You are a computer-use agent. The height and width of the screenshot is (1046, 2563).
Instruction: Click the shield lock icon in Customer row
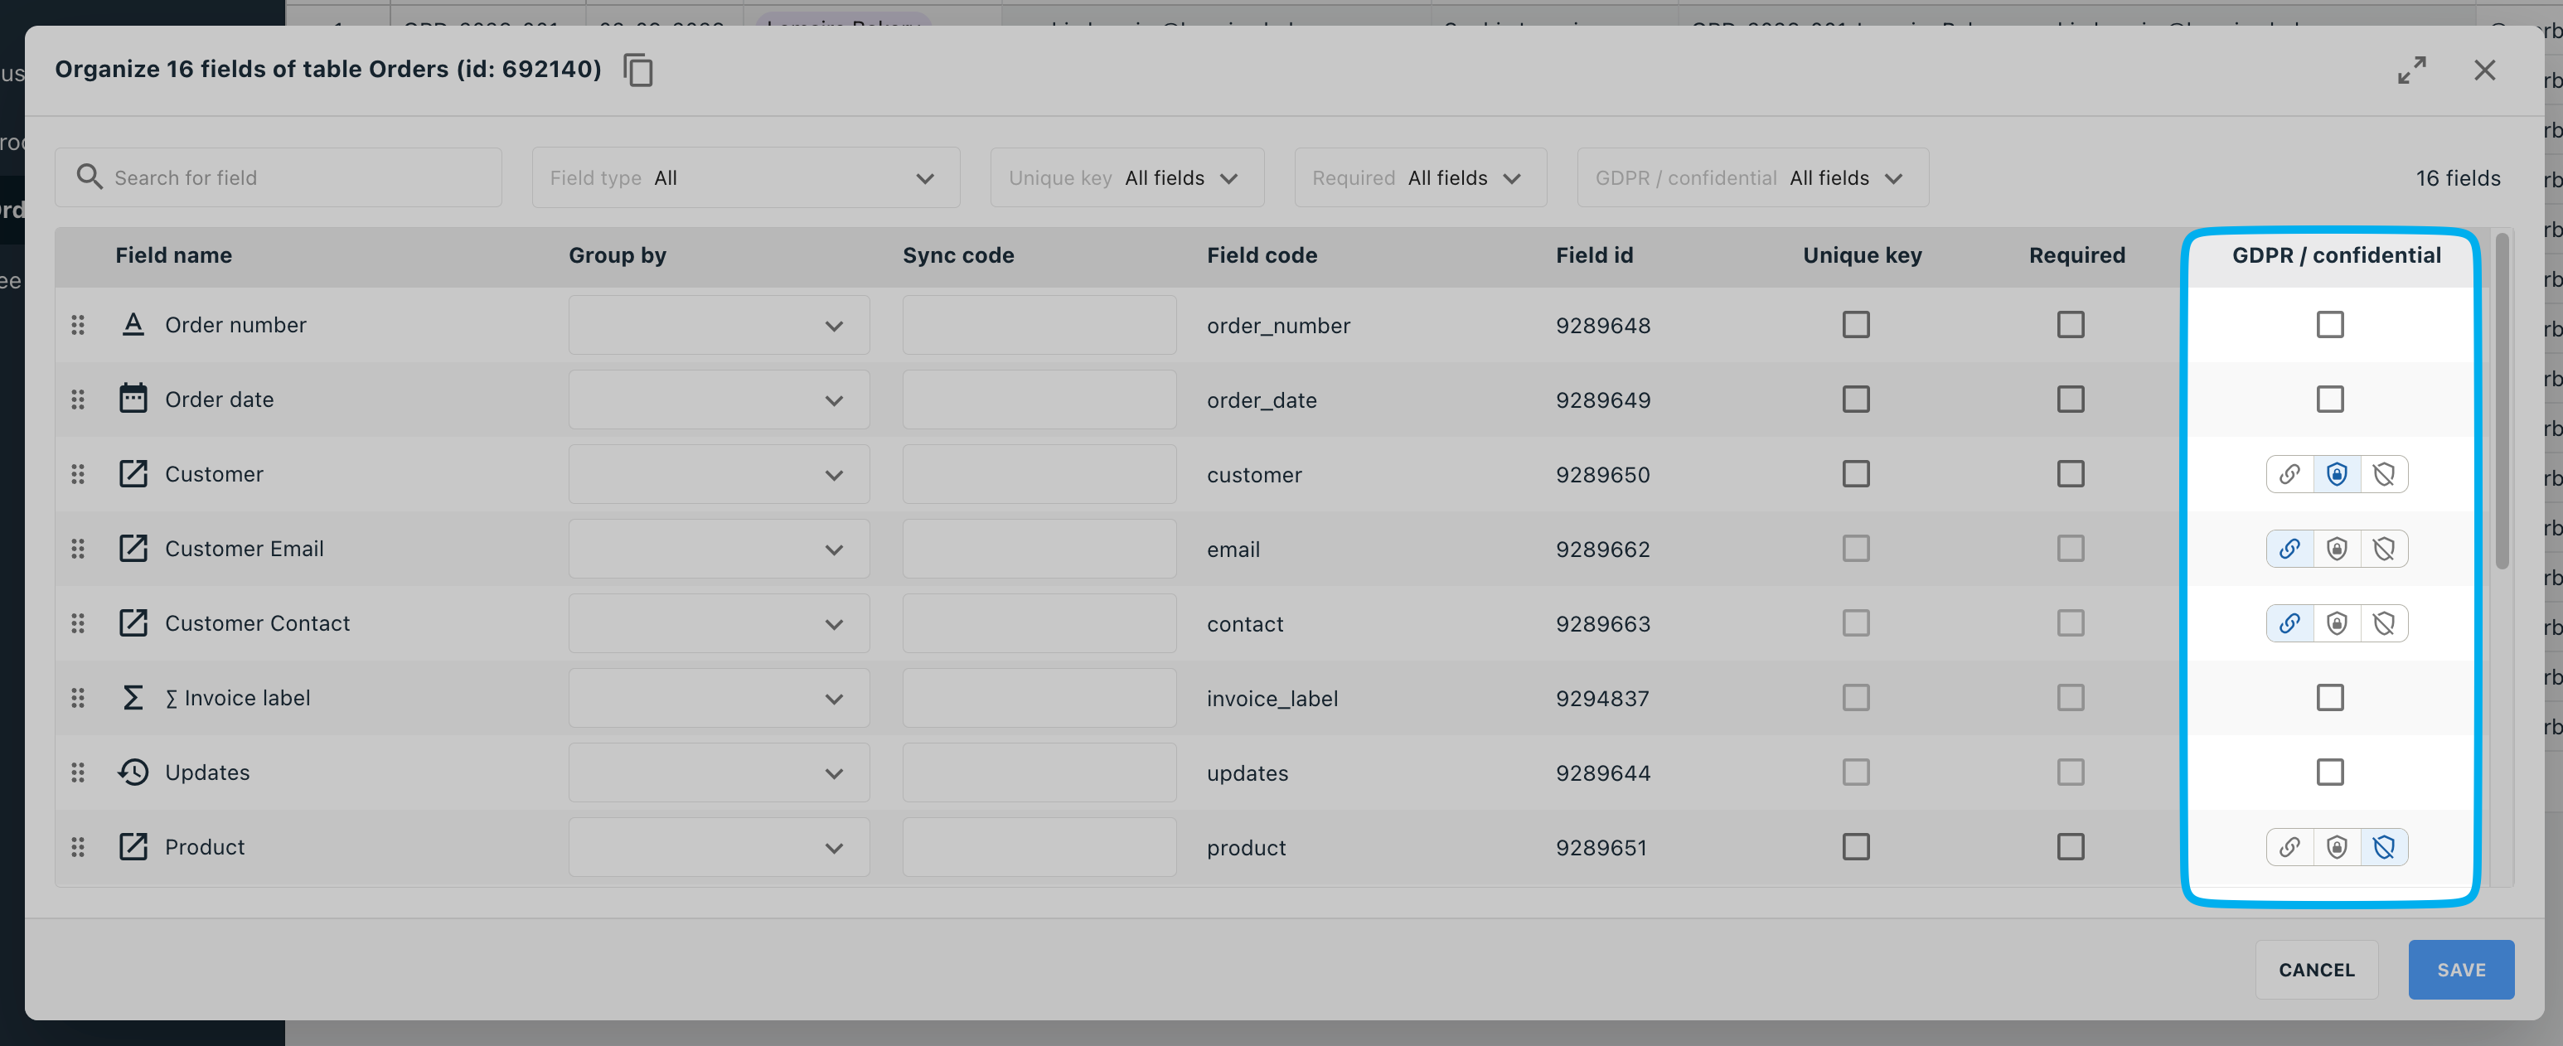(2336, 474)
